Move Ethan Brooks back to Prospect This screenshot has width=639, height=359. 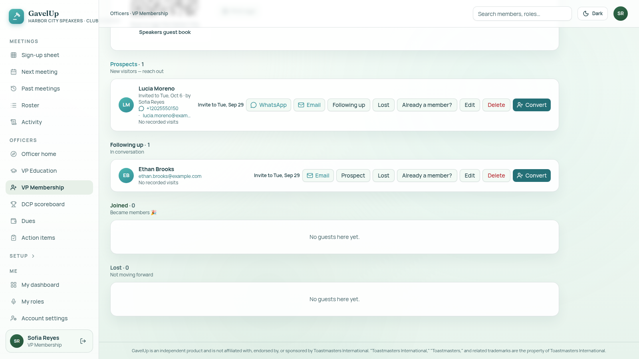353,176
